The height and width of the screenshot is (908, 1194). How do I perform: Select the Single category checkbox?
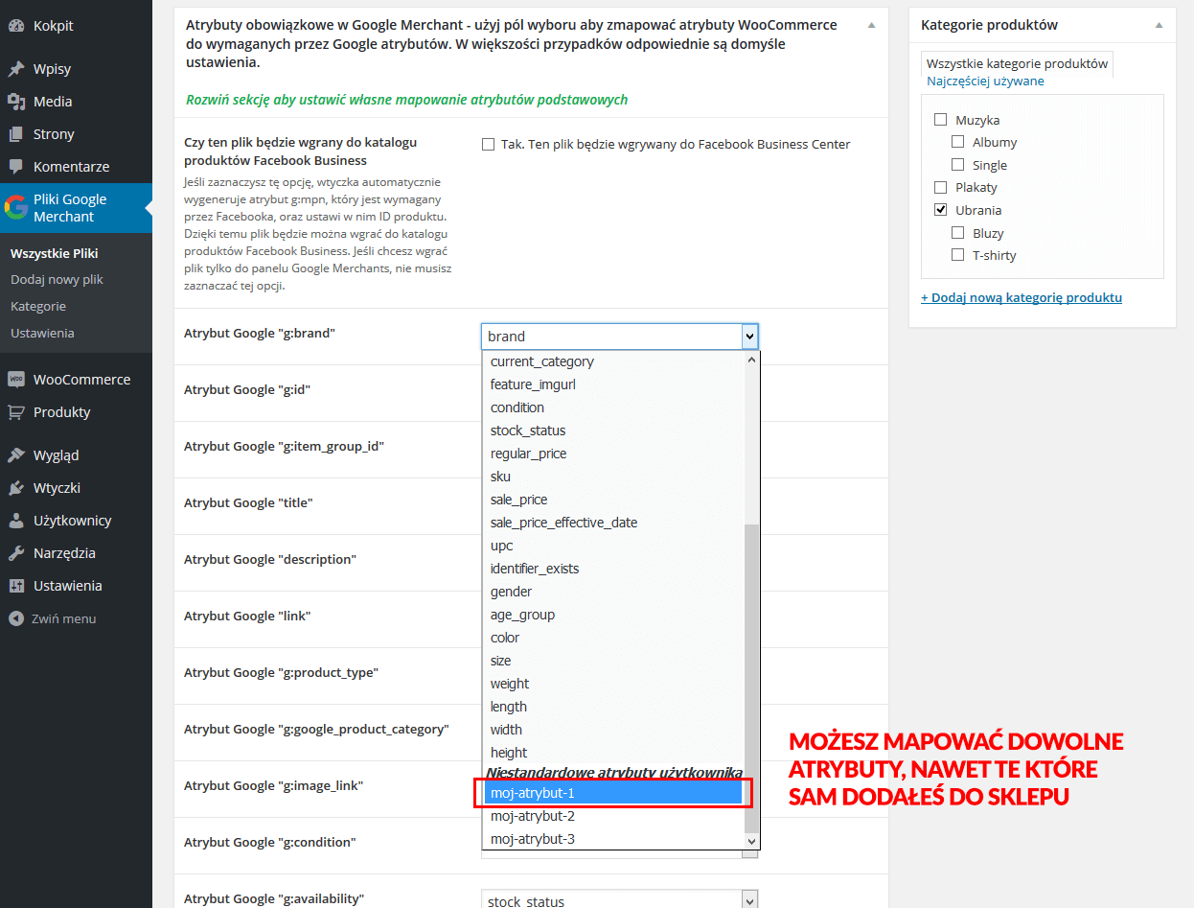point(957,165)
